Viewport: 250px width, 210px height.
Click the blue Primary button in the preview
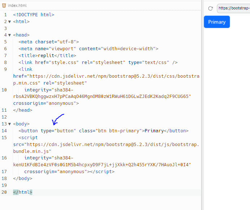[217, 22]
